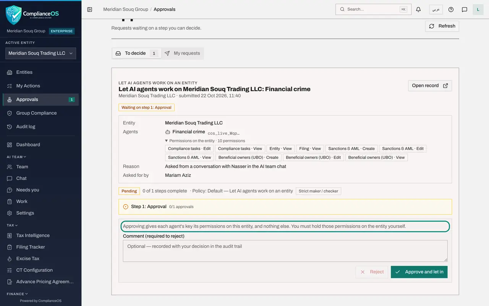This screenshot has height=306, width=489.
Task: Click the Reject button
Action: point(372,272)
